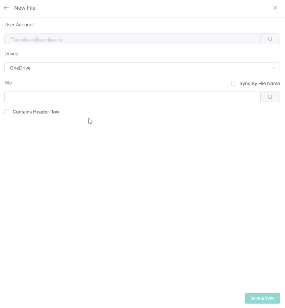Image resolution: width=285 pixels, height=308 pixels.
Task: Click the Save & Sync button
Action: 262,298
